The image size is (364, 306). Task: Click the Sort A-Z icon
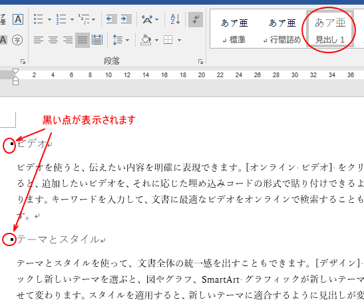(175, 19)
